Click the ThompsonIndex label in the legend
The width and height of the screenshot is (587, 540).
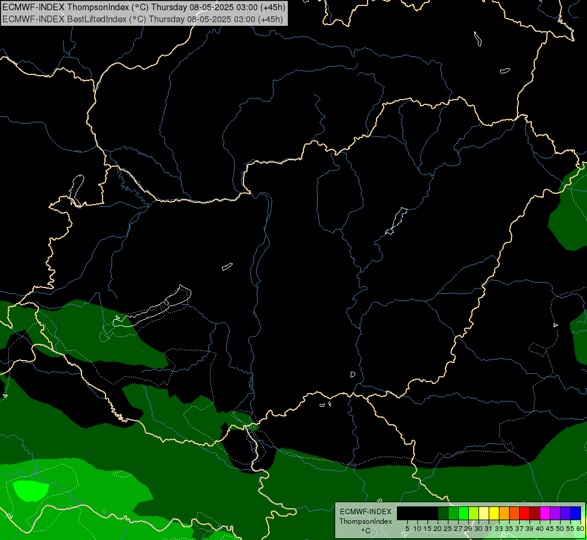point(366,521)
